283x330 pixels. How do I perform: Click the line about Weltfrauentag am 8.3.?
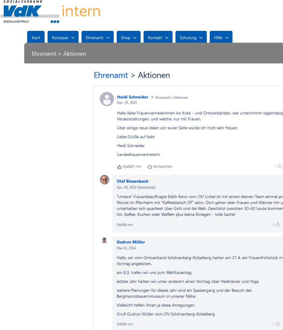click(x=154, y=273)
